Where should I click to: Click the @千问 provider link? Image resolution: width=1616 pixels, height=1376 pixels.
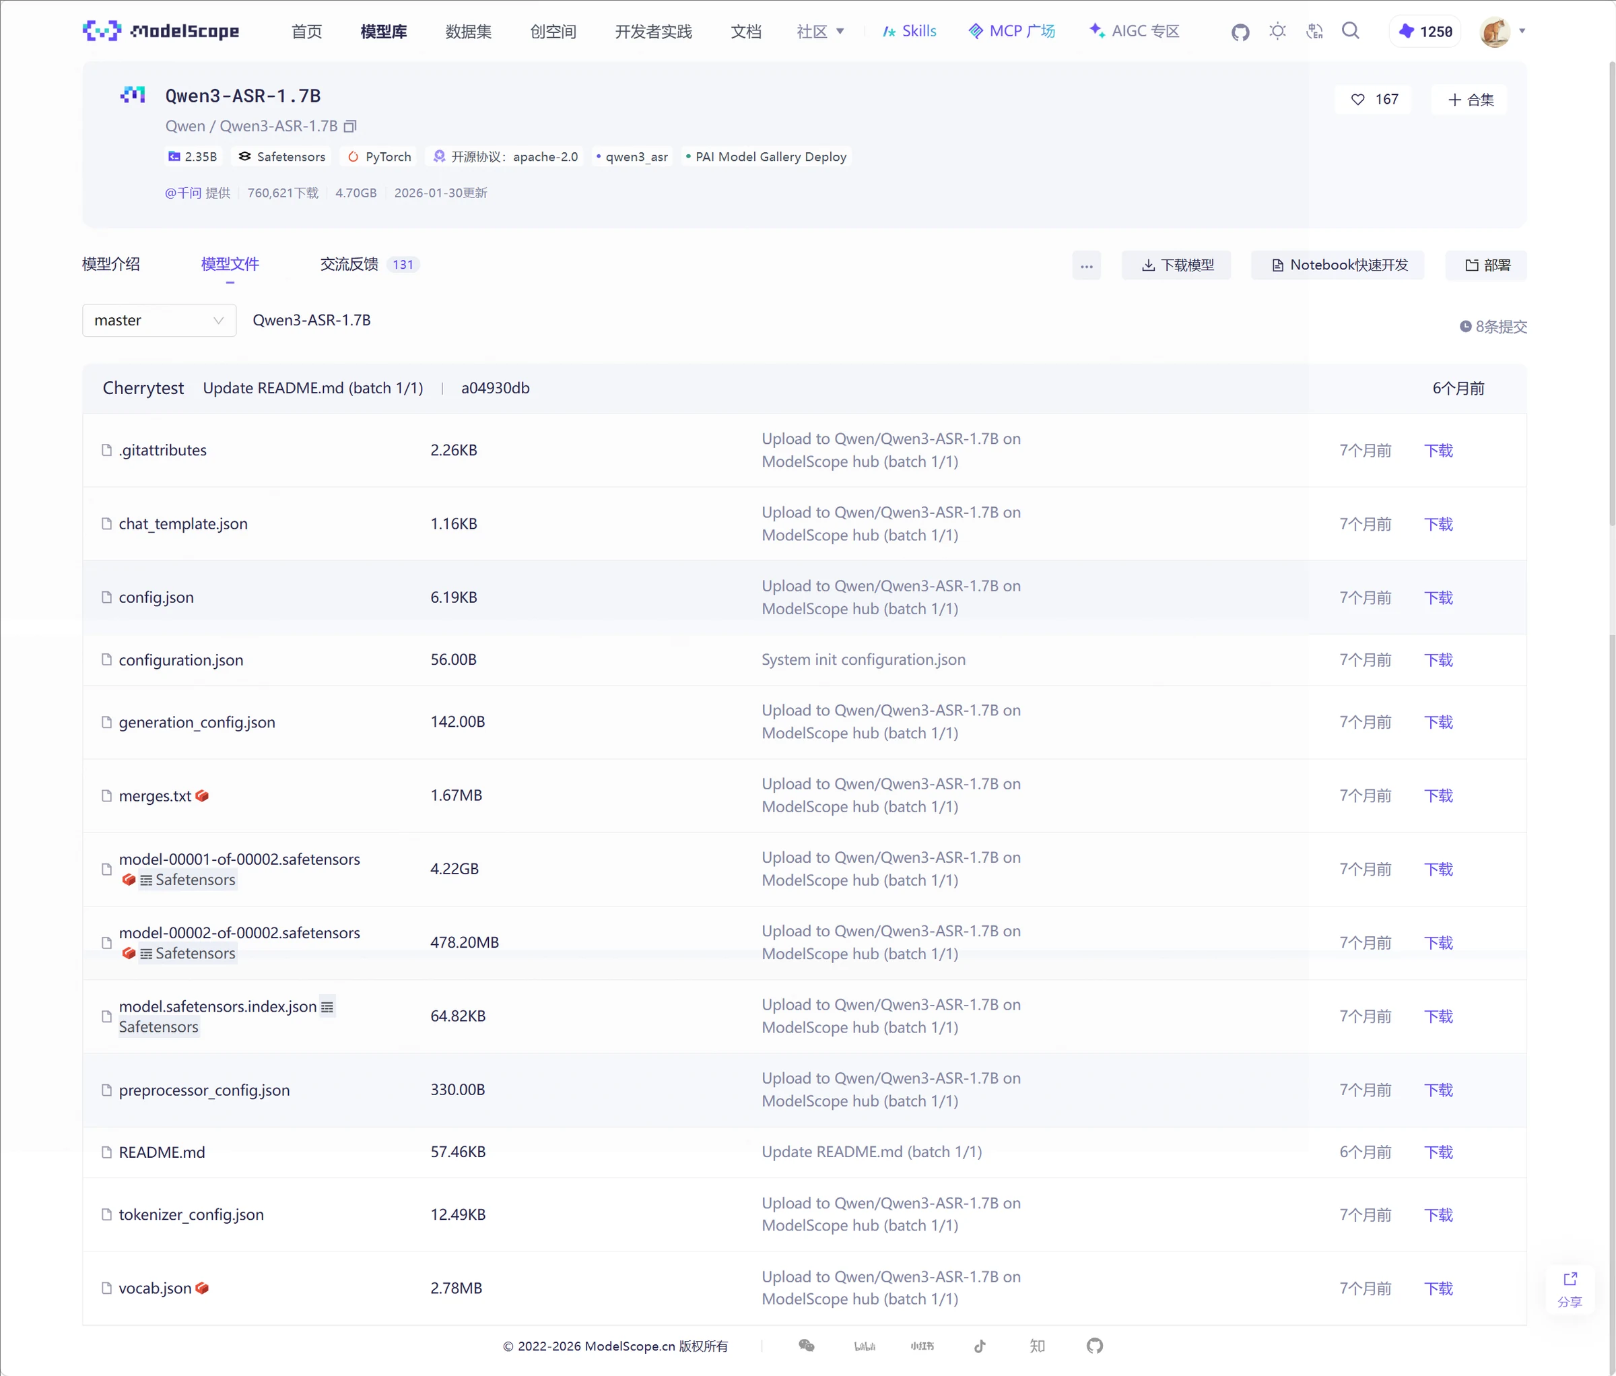[x=183, y=193]
